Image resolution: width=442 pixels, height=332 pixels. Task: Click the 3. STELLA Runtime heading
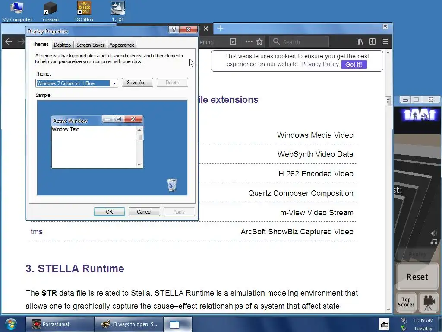pyautogui.click(x=75, y=268)
